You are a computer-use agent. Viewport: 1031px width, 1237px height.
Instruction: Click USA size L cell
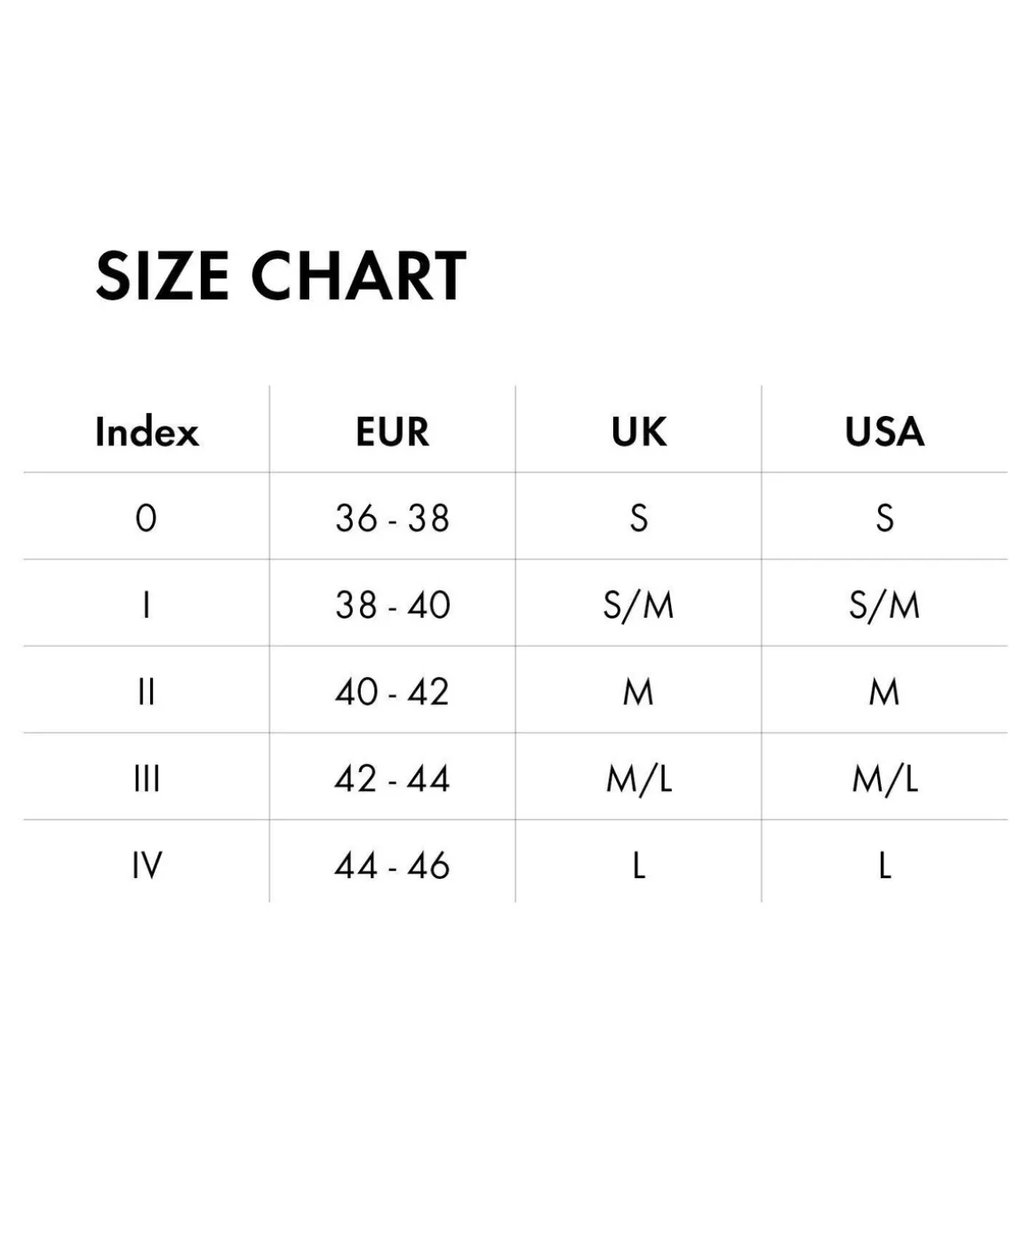click(x=884, y=866)
